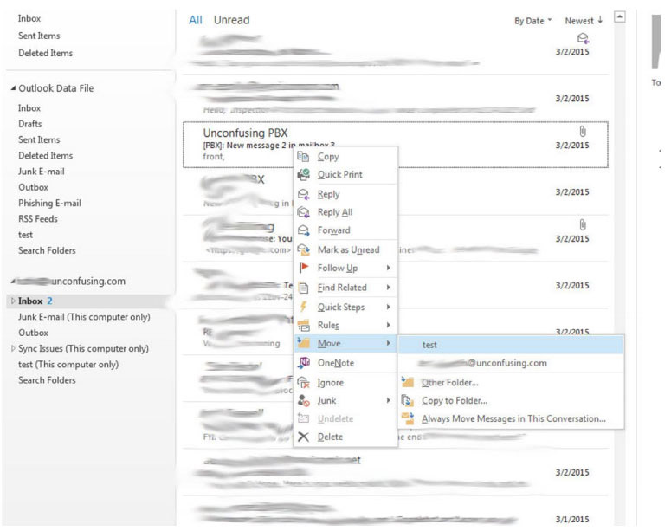
Task: Open Sent Items in the favorites list
Action: tap(39, 36)
